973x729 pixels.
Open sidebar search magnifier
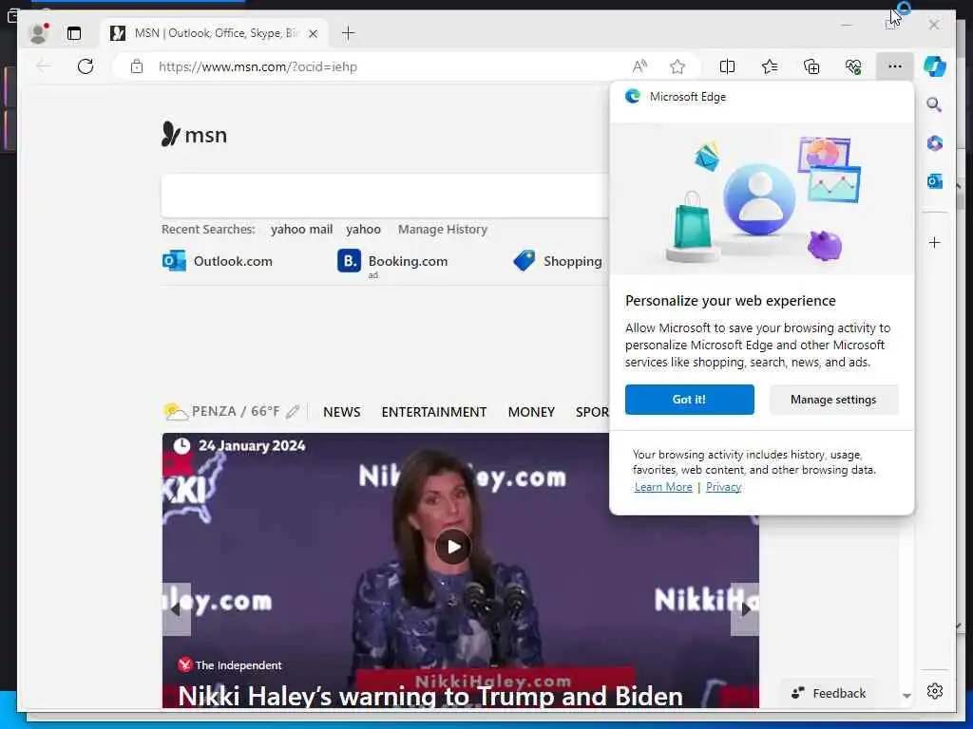point(934,104)
